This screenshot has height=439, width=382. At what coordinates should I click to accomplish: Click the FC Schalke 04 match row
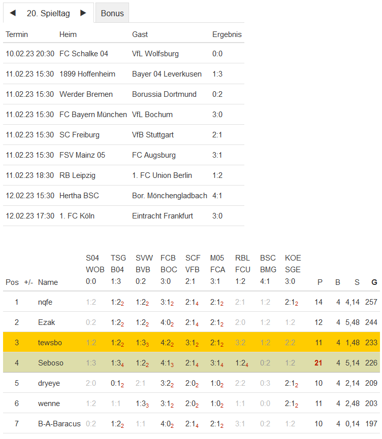tap(84, 54)
